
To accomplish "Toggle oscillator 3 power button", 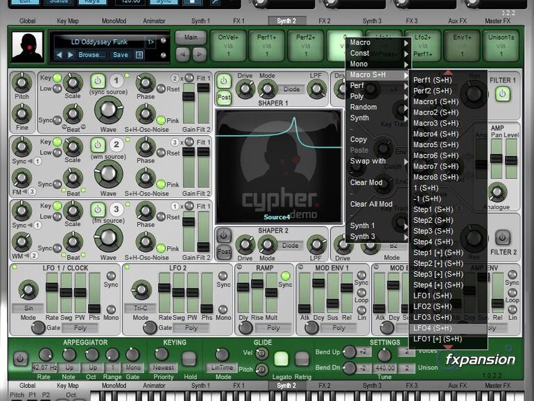I will (x=98, y=209).
